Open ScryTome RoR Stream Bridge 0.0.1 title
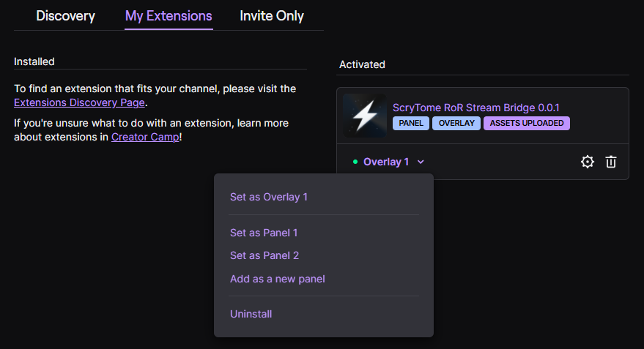The height and width of the screenshot is (349, 644). pos(476,108)
